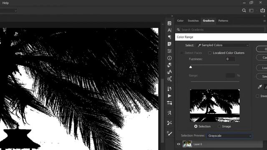The image size is (267, 150).
Task: Click the Fuzziness value field
Action: point(230,59)
